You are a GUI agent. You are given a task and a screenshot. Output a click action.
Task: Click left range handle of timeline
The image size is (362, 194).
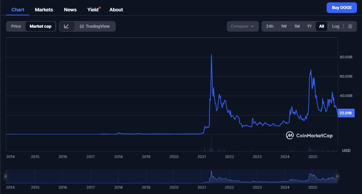point(5,176)
